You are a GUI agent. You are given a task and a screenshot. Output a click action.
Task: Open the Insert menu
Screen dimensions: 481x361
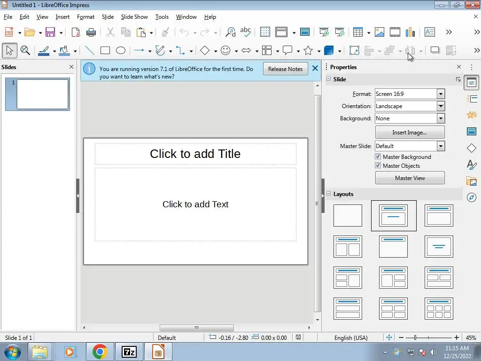point(62,17)
